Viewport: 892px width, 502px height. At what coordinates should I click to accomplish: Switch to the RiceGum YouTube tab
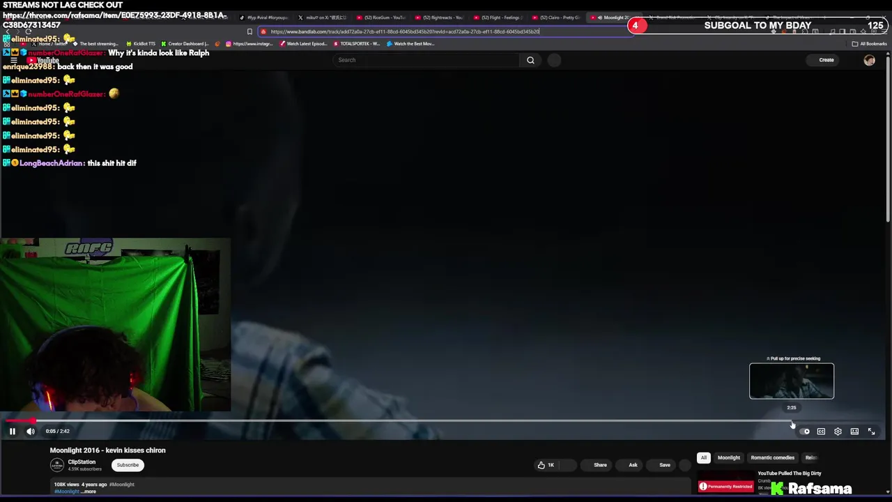380,17
